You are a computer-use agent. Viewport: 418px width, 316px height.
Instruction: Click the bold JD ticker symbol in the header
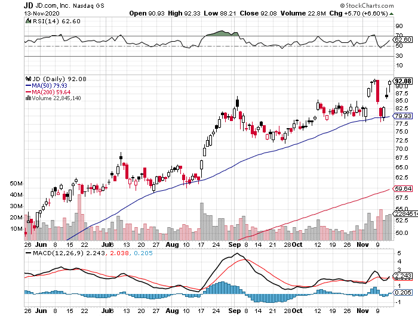point(28,5)
